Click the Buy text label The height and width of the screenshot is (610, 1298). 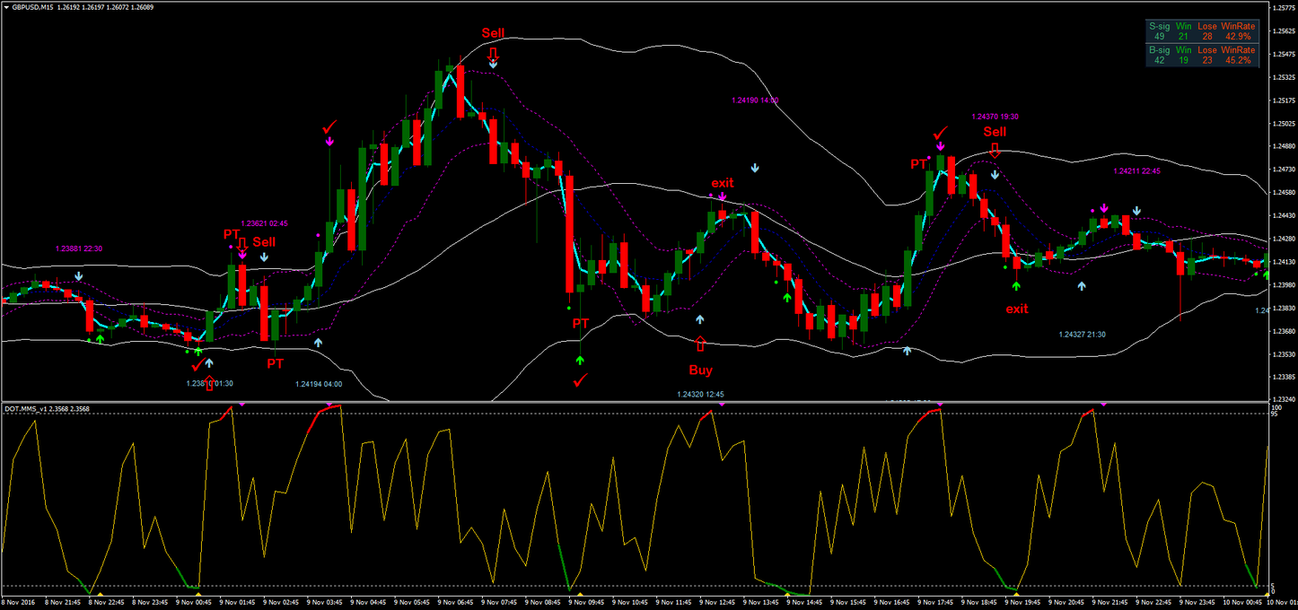[x=700, y=370]
